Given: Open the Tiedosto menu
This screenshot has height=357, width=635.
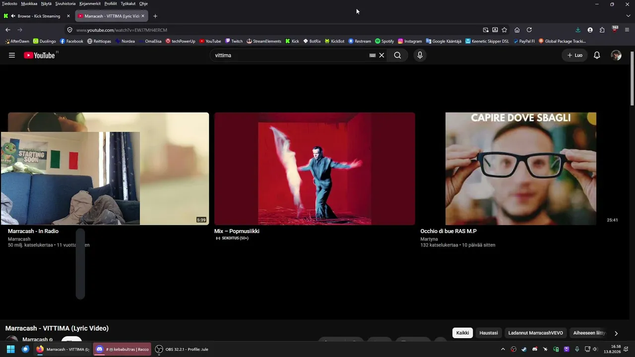Looking at the screenshot, I should click(x=9, y=3).
